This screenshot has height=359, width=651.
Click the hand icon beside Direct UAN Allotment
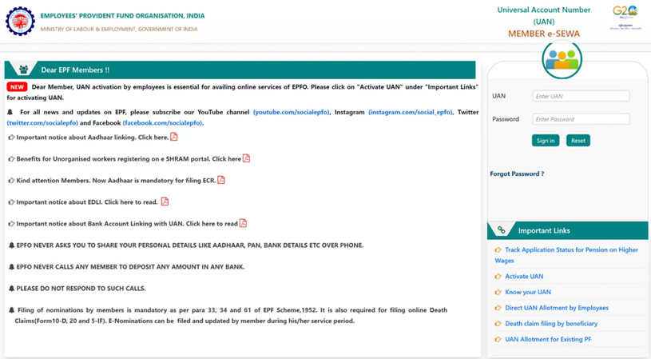(498, 308)
